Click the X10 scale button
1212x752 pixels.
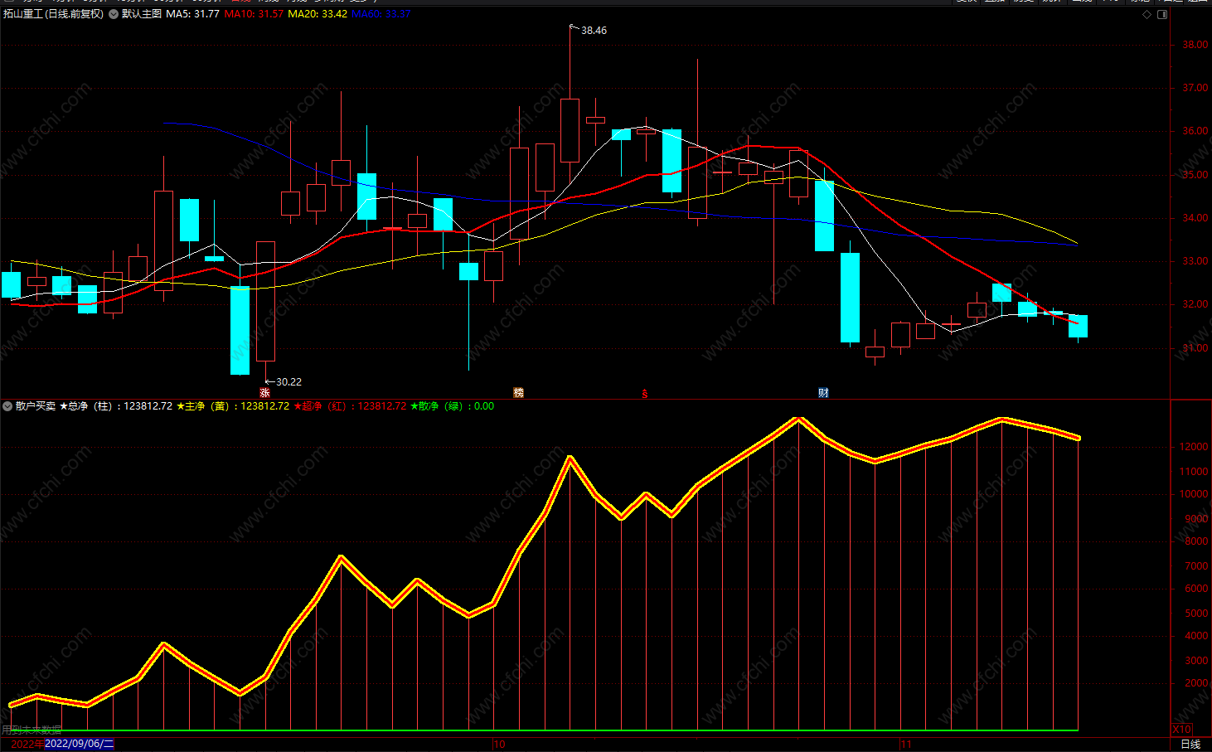(x=1181, y=730)
